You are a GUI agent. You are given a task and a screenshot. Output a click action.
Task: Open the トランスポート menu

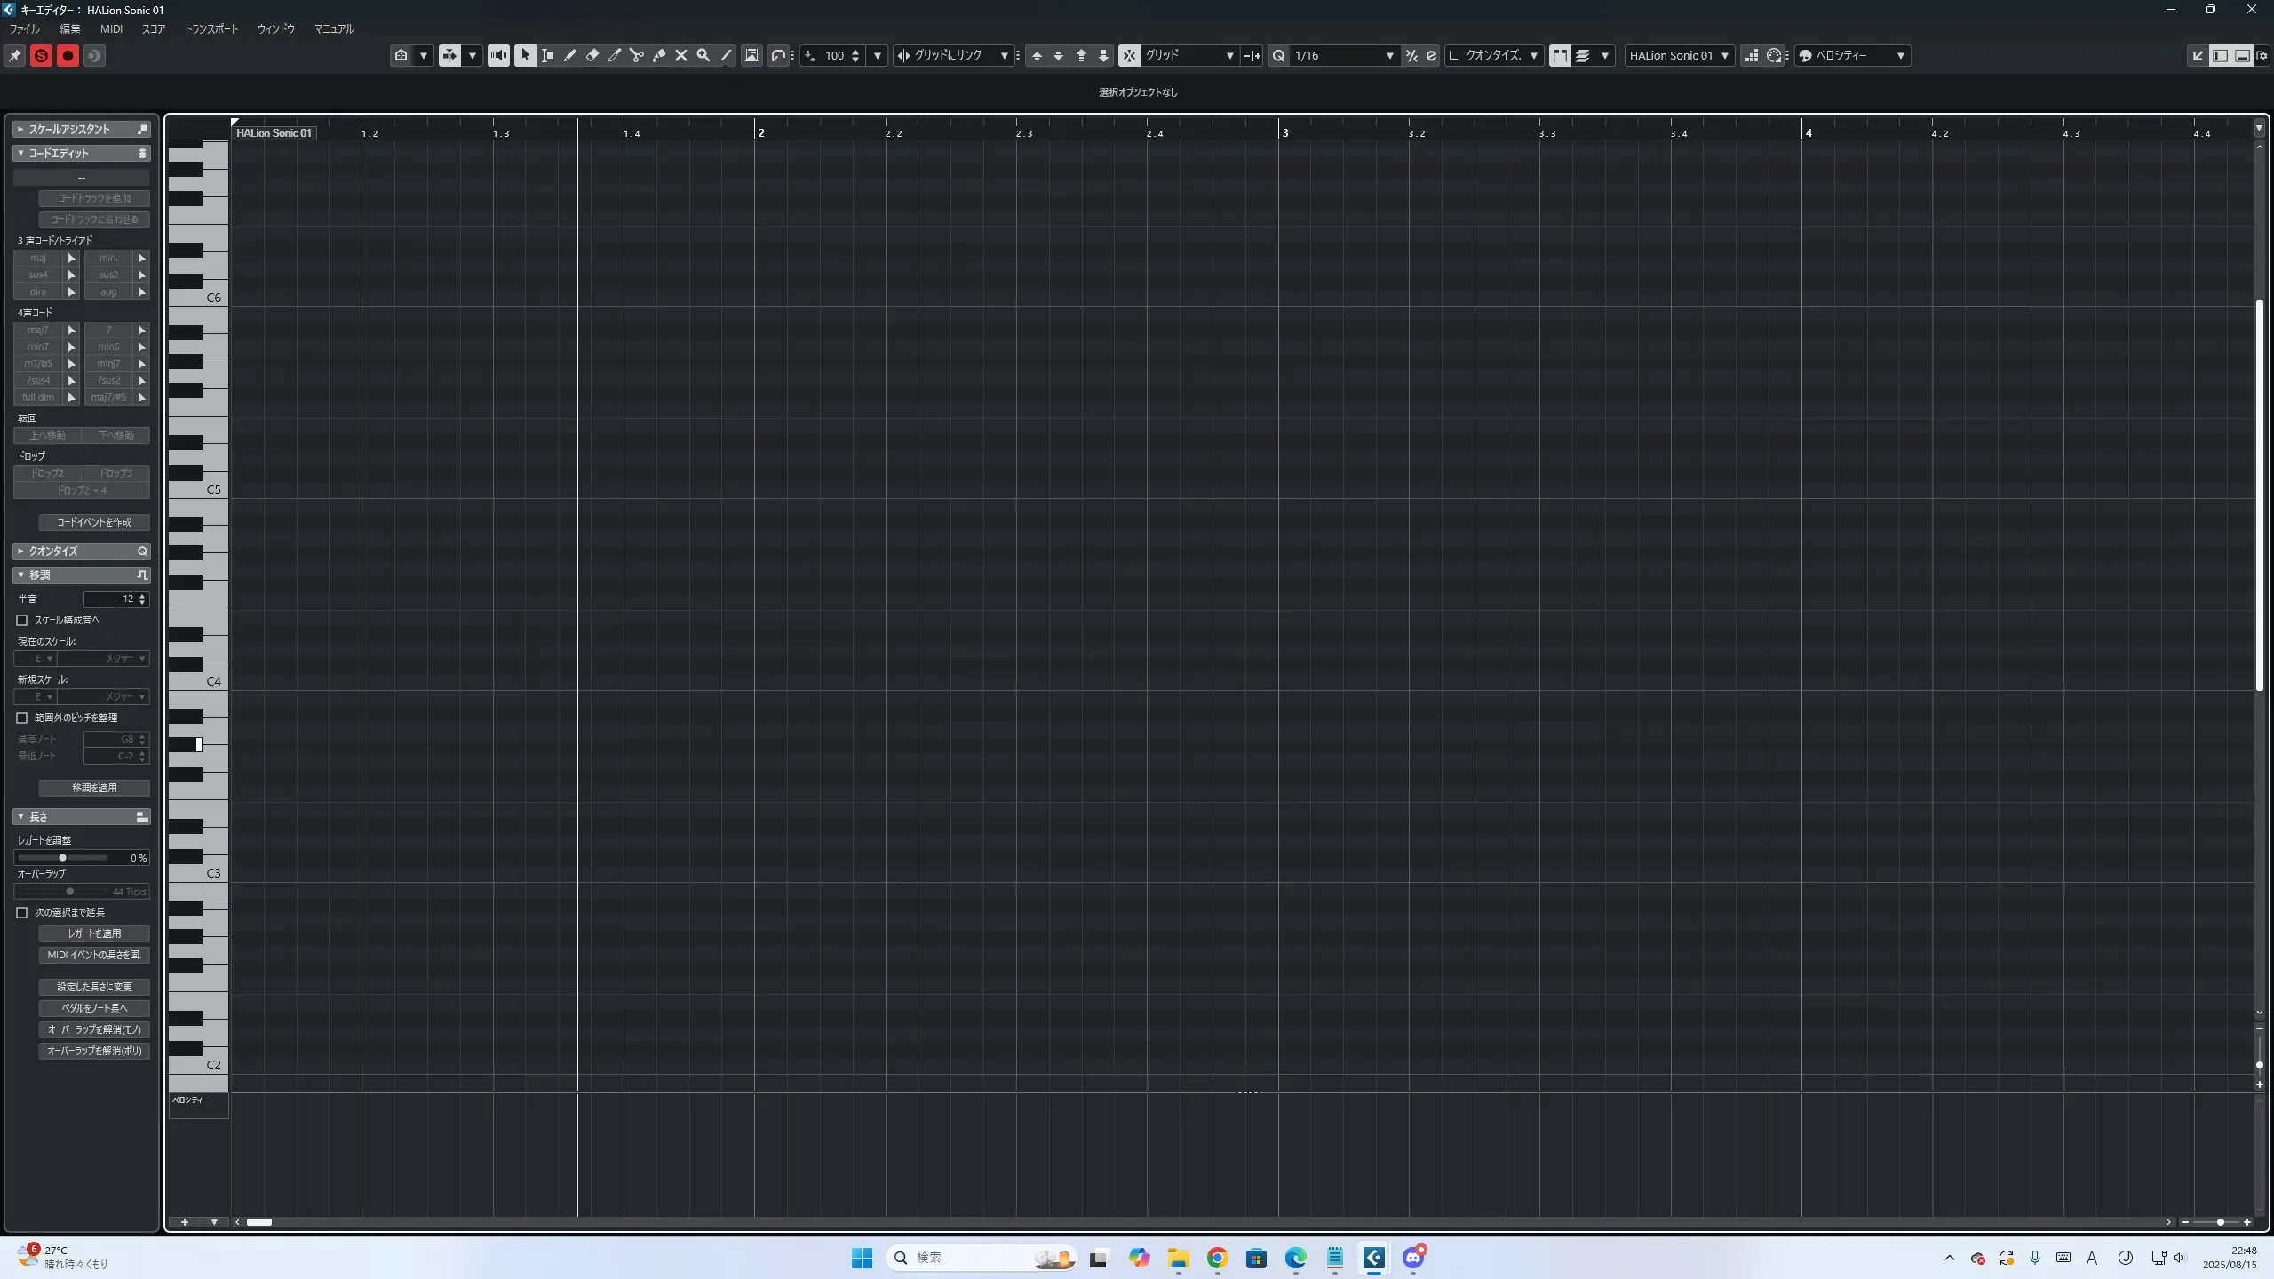[211, 28]
